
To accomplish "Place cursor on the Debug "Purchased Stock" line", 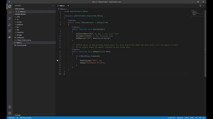I will (x=93, y=63).
